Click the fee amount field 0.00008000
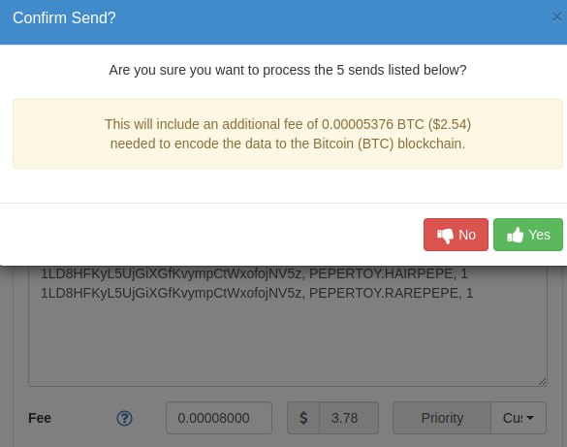 [x=219, y=418]
